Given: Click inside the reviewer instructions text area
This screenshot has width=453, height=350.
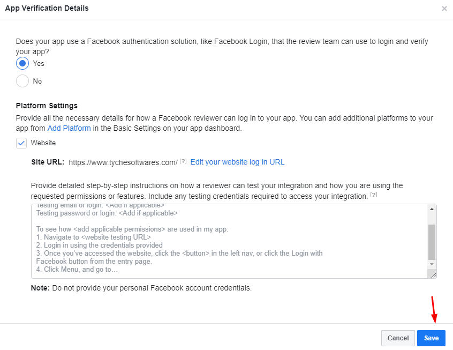Looking at the screenshot, I should point(229,241).
